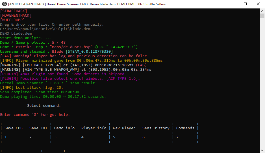Click the blade.dem file path line
This screenshot has height=153, width=265.
[45, 29]
